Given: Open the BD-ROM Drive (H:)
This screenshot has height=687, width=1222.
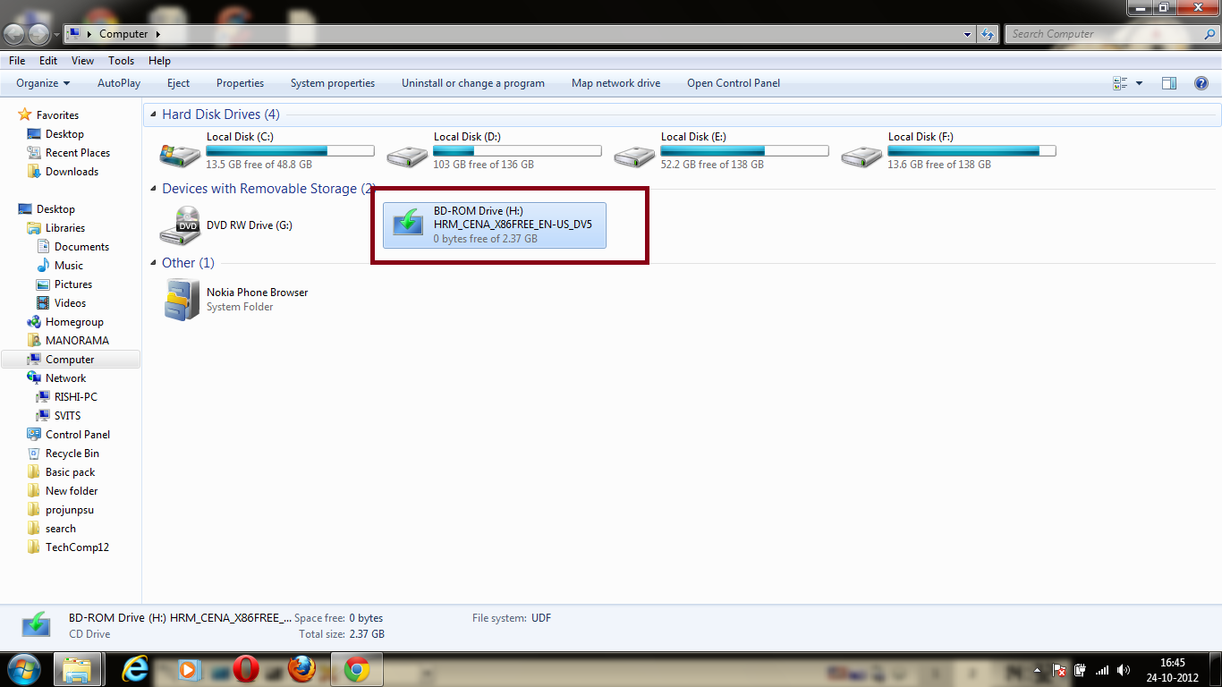Looking at the screenshot, I should (496, 224).
